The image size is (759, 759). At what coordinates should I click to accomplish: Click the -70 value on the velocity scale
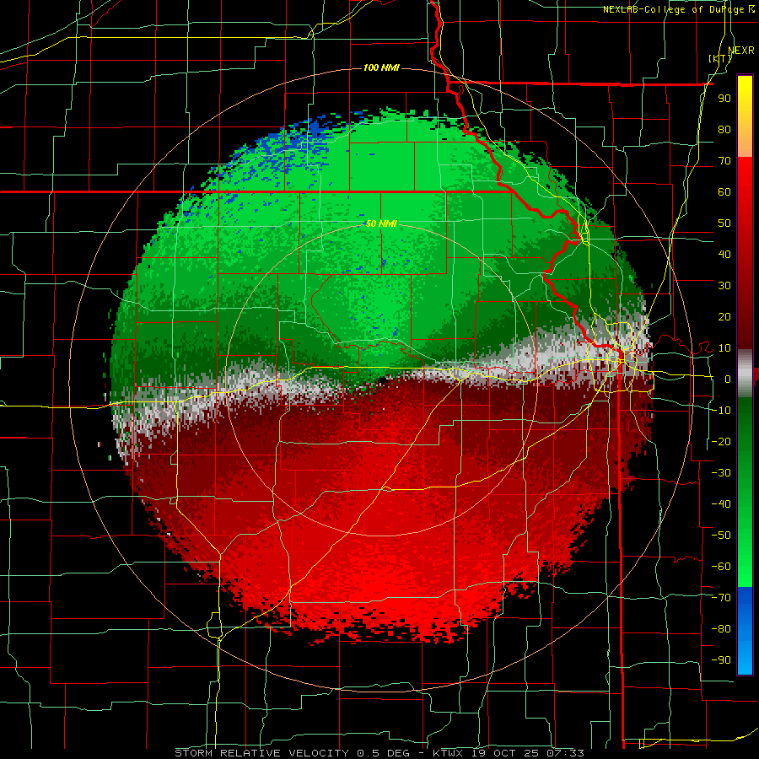[x=721, y=598]
